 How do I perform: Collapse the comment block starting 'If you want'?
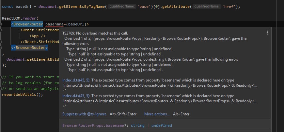tap(1, 77)
